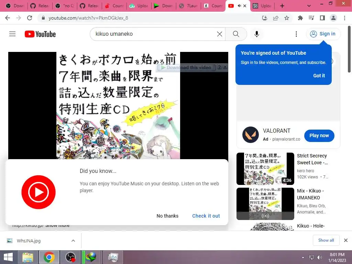Click the address bar URL

coord(88,18)
